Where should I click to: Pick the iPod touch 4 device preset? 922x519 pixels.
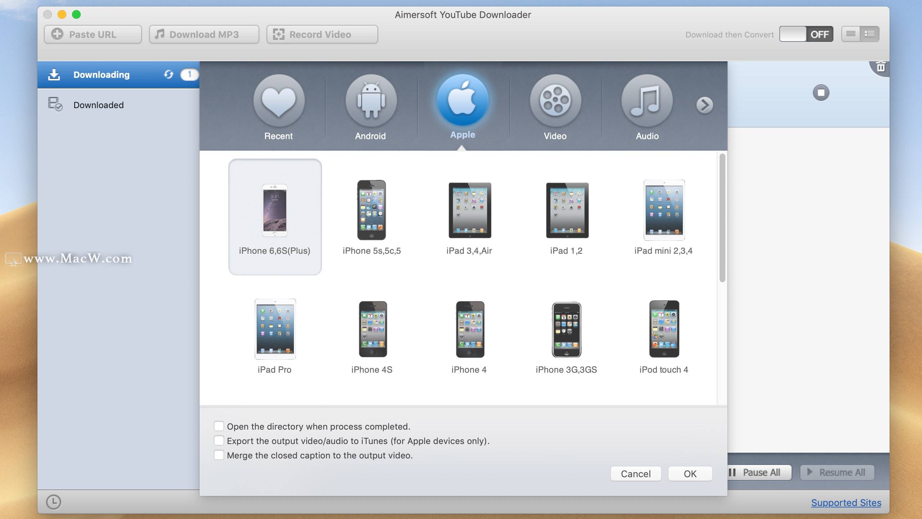tap(664, 337)
